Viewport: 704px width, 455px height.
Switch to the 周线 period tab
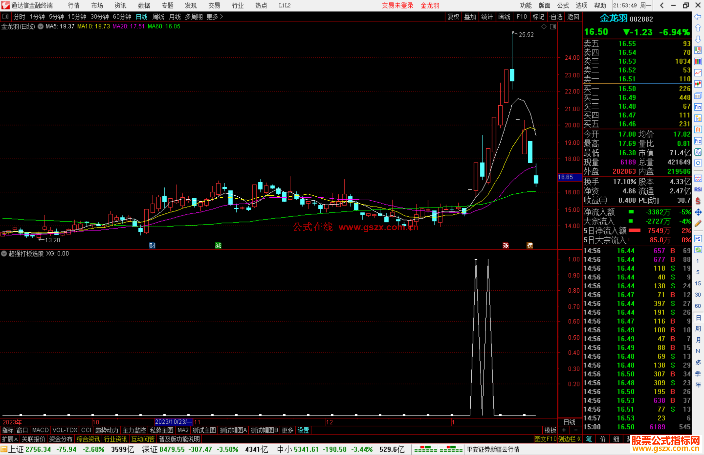point(158,17)
